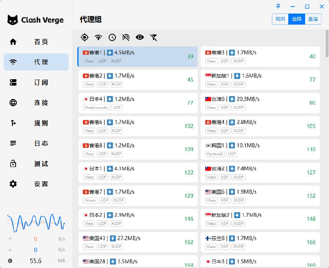The height and width of the screenshot is (268, 329).
Task: Switch to 规则 rule mode
Action: point(280,19)
